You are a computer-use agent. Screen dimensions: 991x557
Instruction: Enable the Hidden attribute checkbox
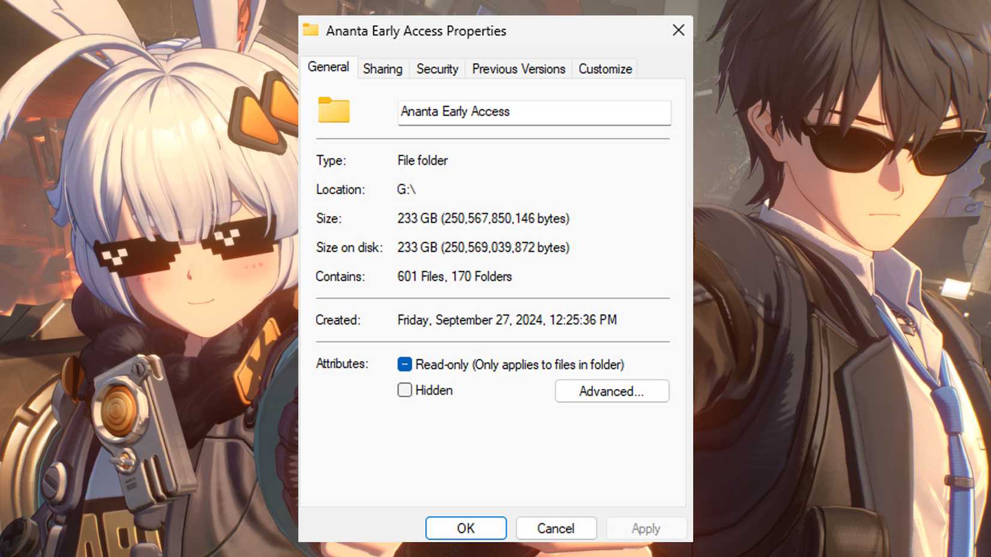tap(404, 390)
